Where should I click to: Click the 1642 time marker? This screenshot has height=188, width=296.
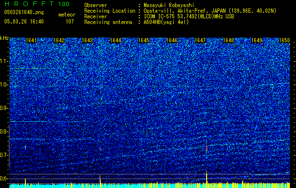(x=59, y=40)
